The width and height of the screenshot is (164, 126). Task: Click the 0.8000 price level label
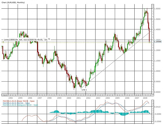(157, 92)
